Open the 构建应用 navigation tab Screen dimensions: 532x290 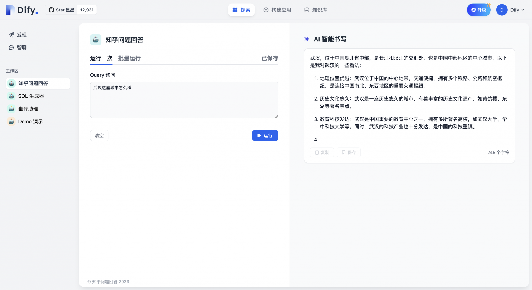coord(277,10)
